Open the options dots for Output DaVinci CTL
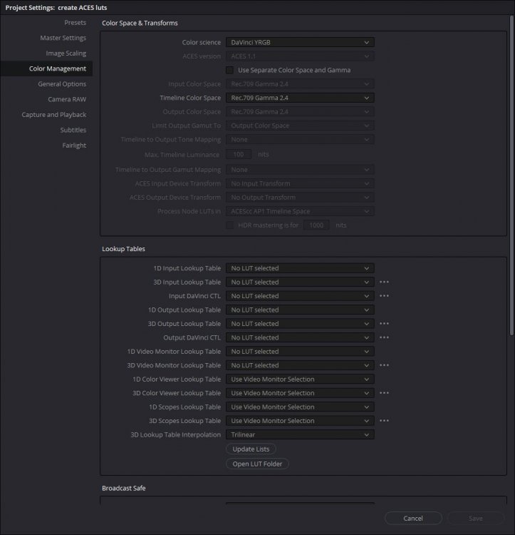The image size is (515, 535). coord(384,337)
